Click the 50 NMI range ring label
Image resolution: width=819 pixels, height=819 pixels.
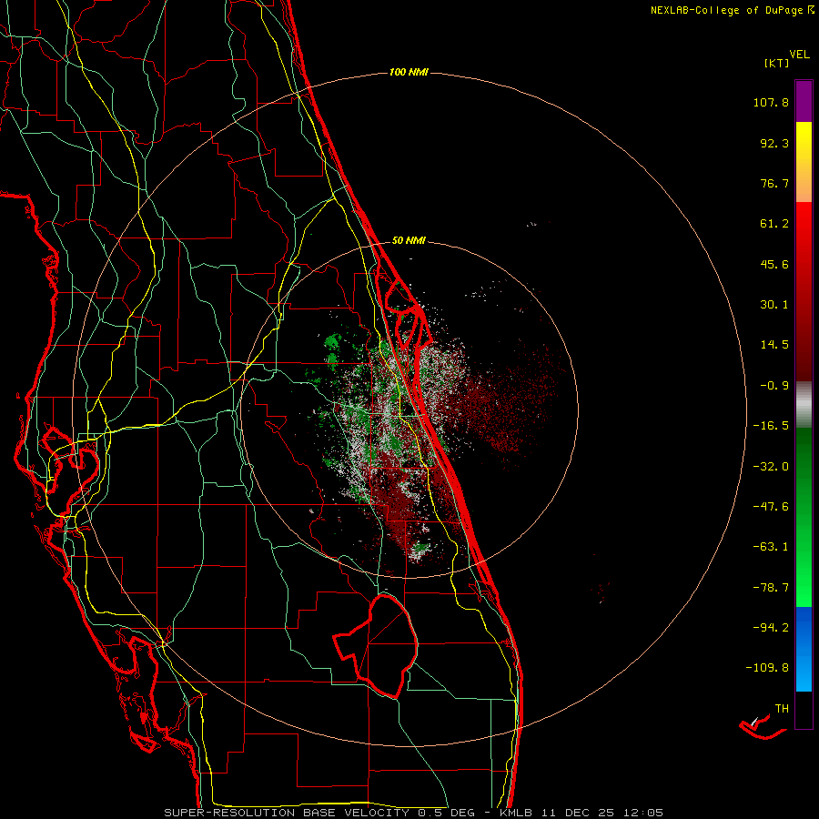tap(409, 241)
